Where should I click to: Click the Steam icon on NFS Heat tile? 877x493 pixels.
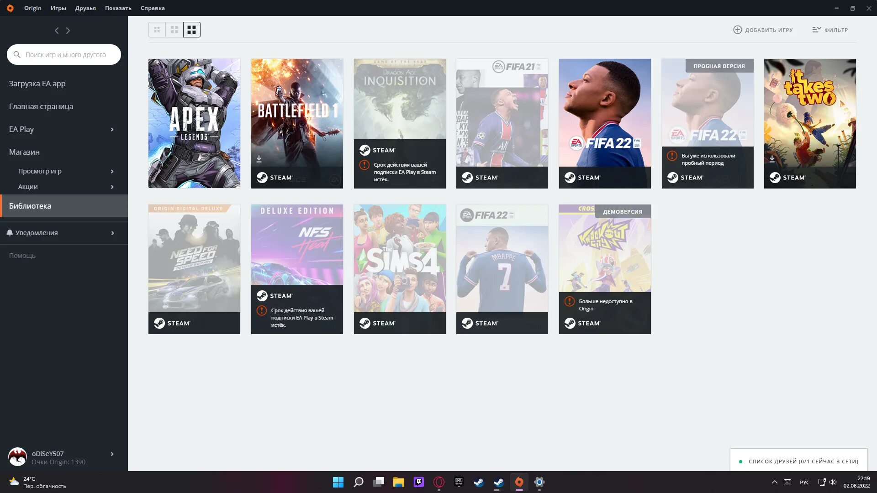(262, 296)
